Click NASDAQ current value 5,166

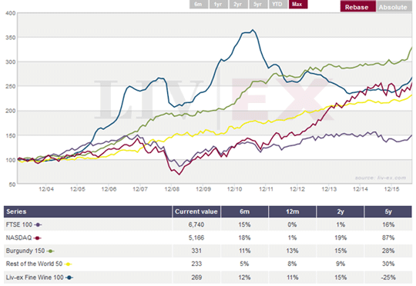[196, 238]
